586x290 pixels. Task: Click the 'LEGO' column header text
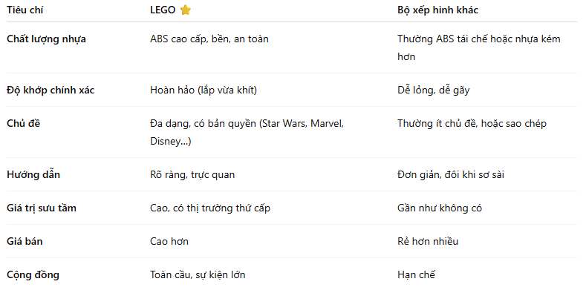(x=163, y=10)
